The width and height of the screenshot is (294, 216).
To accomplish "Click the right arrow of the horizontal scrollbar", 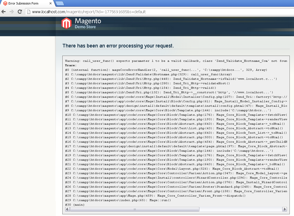I will [x=284, y=209].
